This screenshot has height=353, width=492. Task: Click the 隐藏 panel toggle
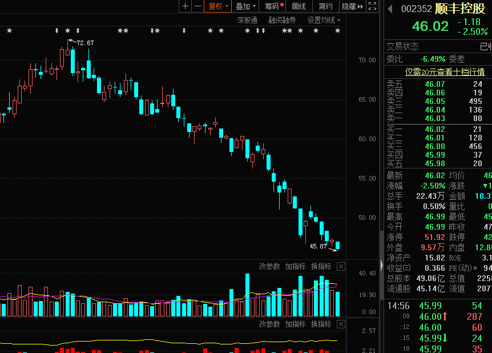[352, 6]
